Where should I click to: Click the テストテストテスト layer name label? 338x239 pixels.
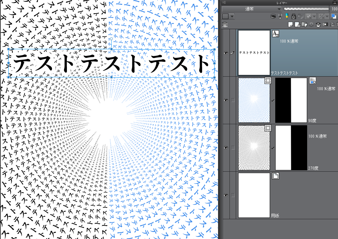tap(284, 73)
